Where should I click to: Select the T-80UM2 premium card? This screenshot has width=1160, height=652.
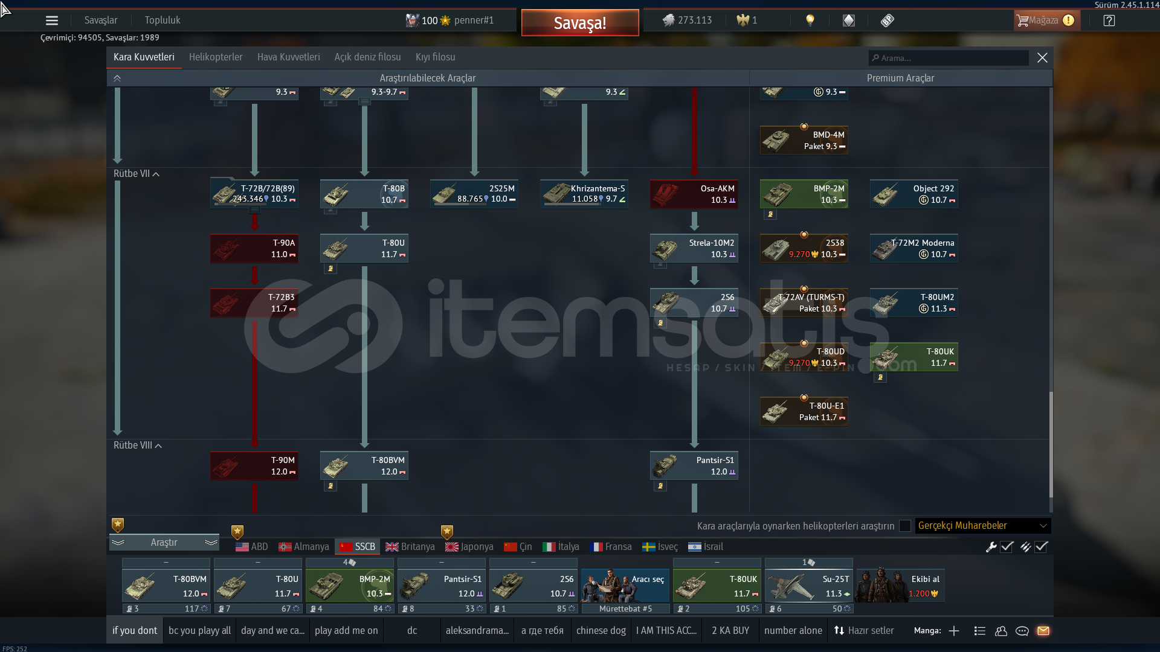[914, 302]
